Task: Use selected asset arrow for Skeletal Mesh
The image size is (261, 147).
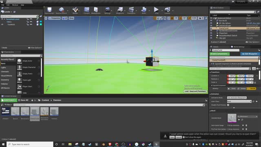Action: [239, 120]
